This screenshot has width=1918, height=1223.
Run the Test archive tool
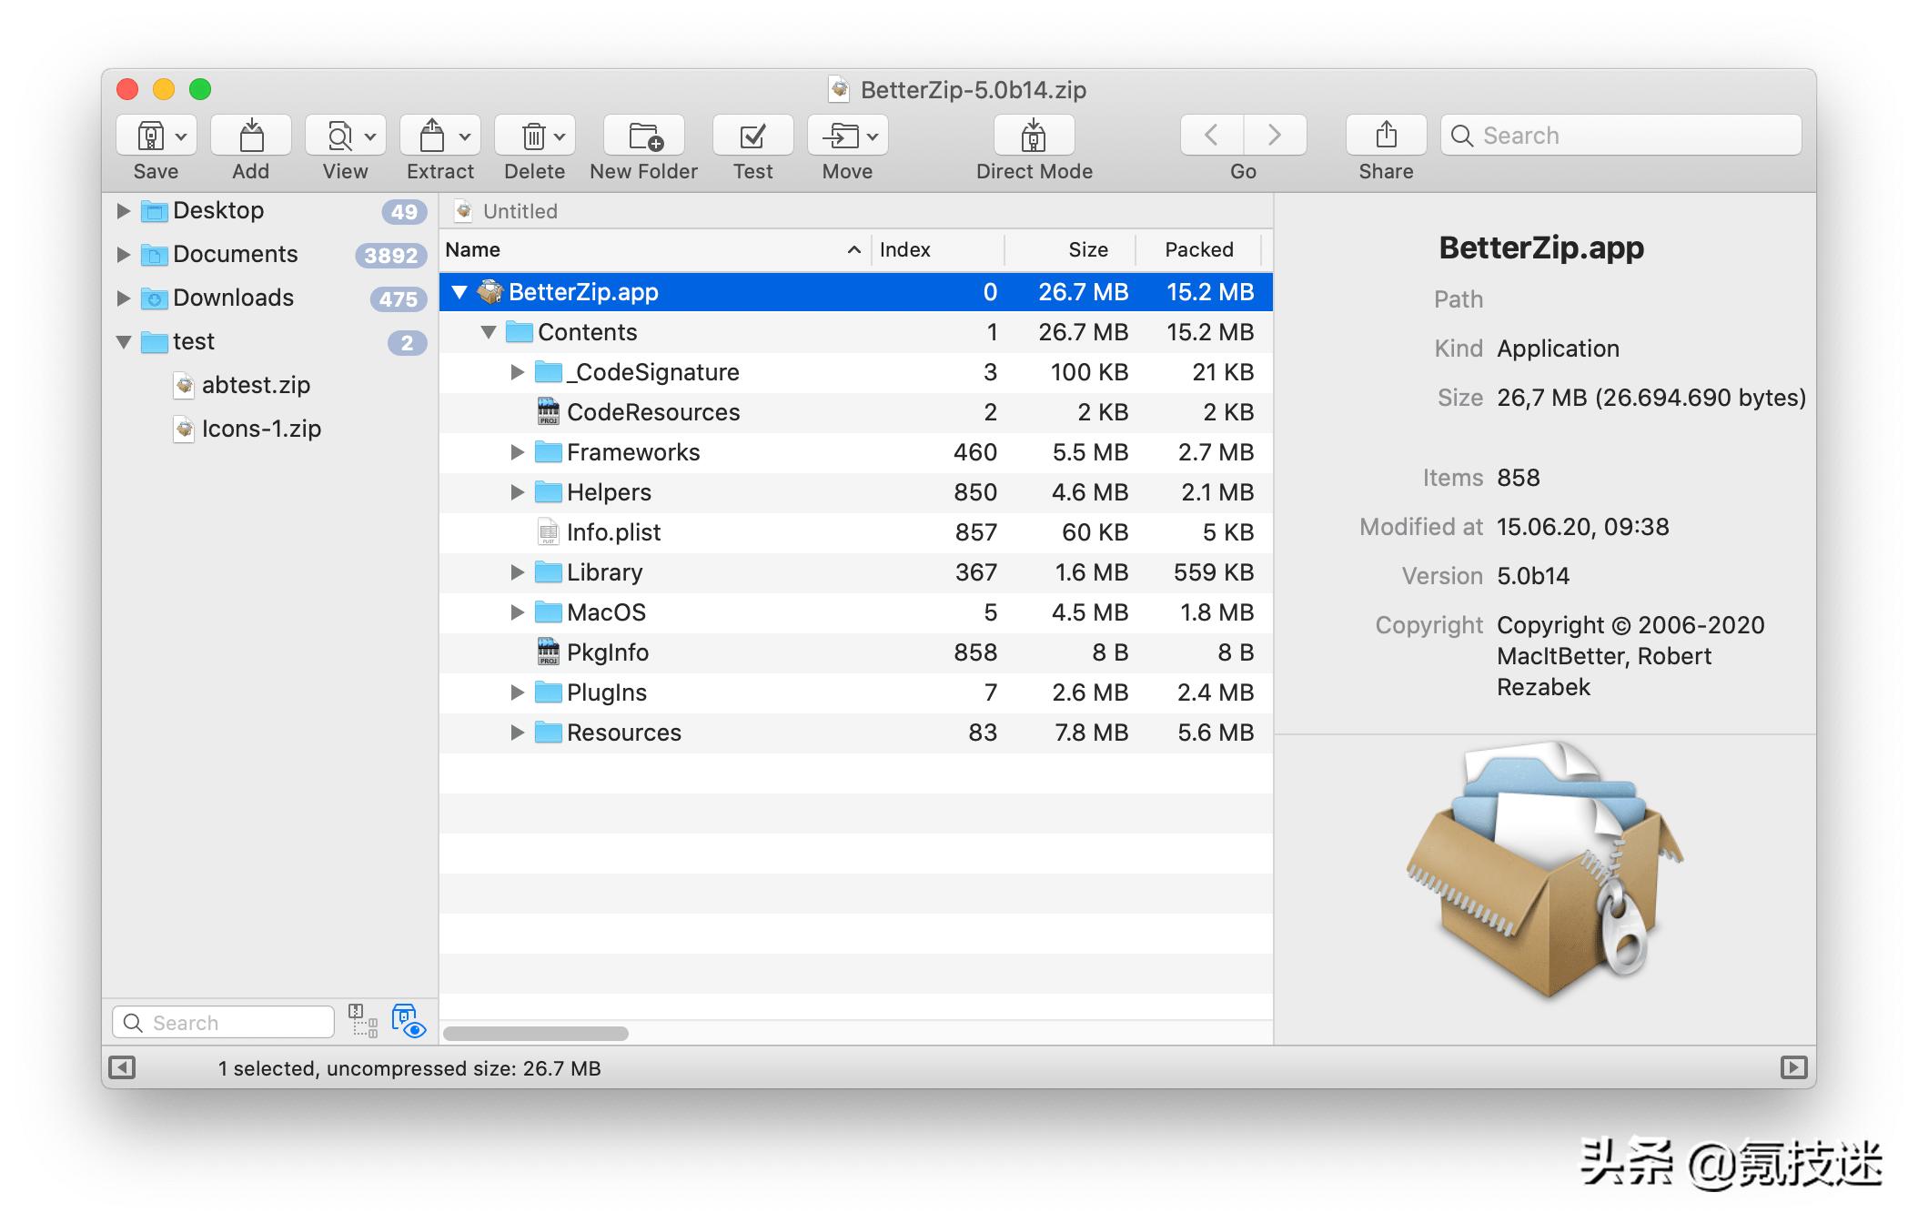click(x=752, y=136)
